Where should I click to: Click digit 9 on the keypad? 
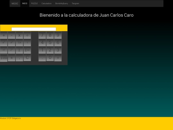[58, 35]
